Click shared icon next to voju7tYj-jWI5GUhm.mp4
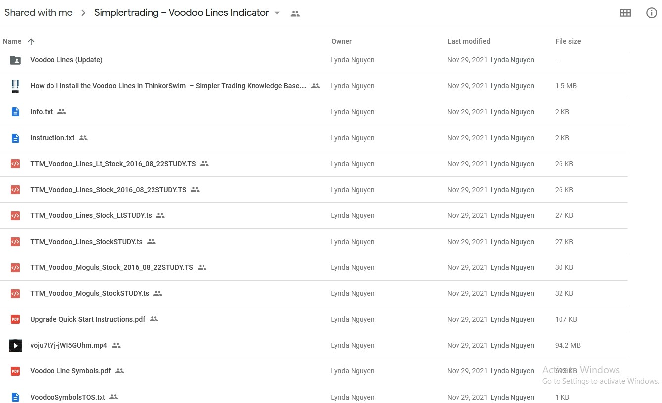This screenshot has height=403, width=662. (x=116, y=345)
